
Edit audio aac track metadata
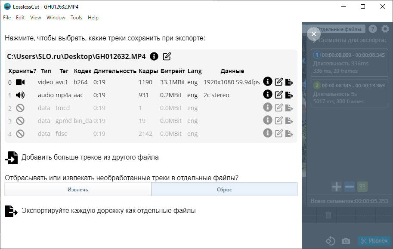click(x=279, y=95)
